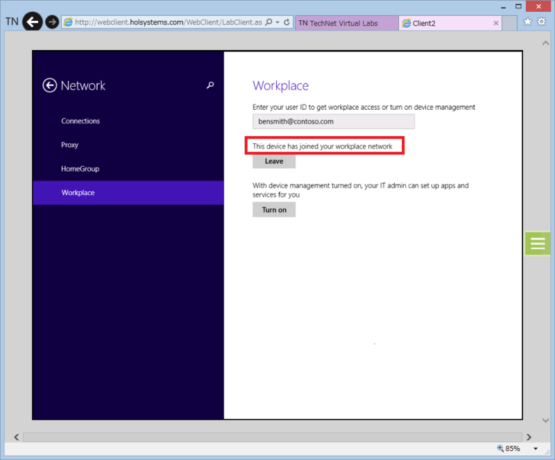The height and width of the screenshot is (460, 555).
Task: Refresh the page with reload icon
Action: [x=287, y=22]
